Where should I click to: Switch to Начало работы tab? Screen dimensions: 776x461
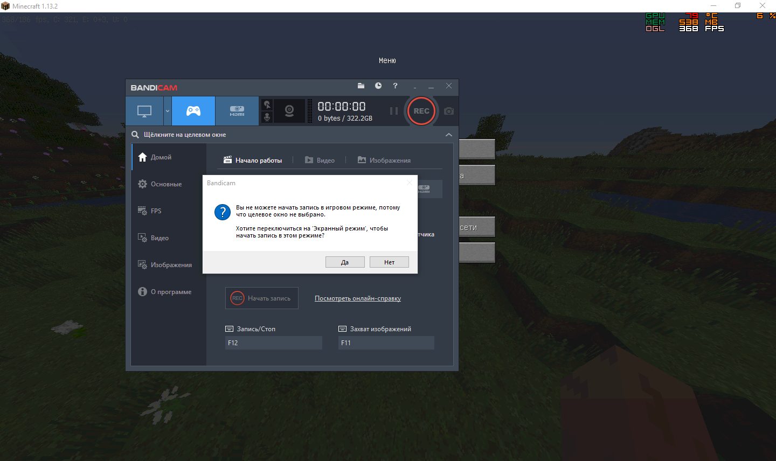click(253, 160)
